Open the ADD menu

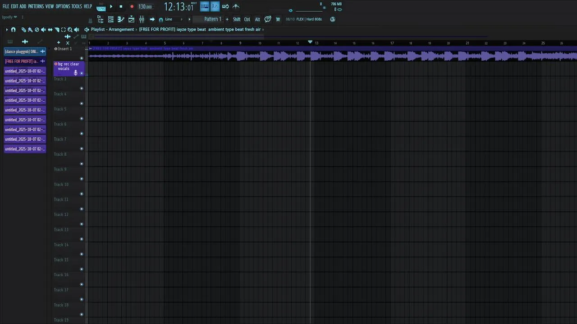(x=23, y=6)
